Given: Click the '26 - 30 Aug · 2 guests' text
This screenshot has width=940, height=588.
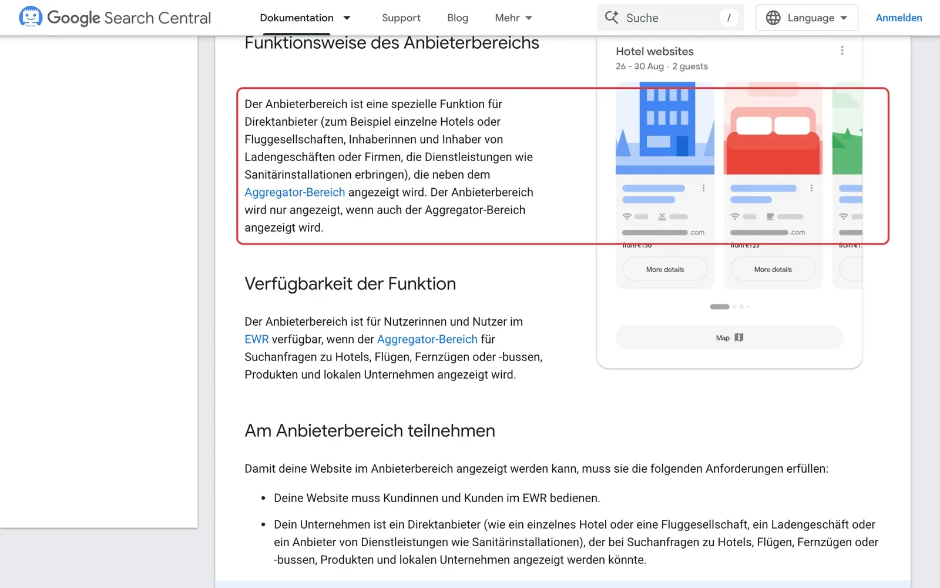Looking at the screenshot, I should (x=662, y=66).
